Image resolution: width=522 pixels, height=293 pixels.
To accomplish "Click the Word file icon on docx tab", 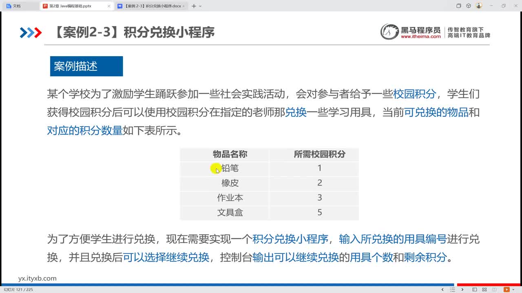I will coord(119,6).
